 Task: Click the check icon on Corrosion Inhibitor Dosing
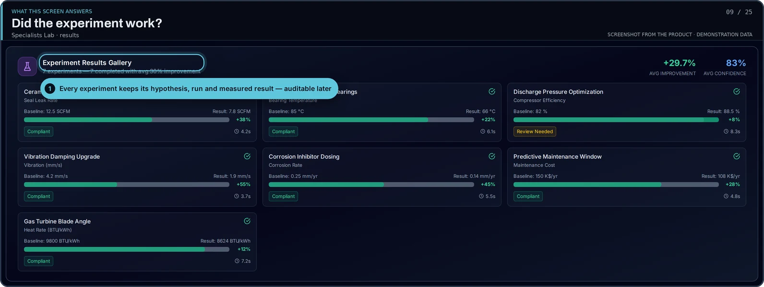[x=492, y=156]
